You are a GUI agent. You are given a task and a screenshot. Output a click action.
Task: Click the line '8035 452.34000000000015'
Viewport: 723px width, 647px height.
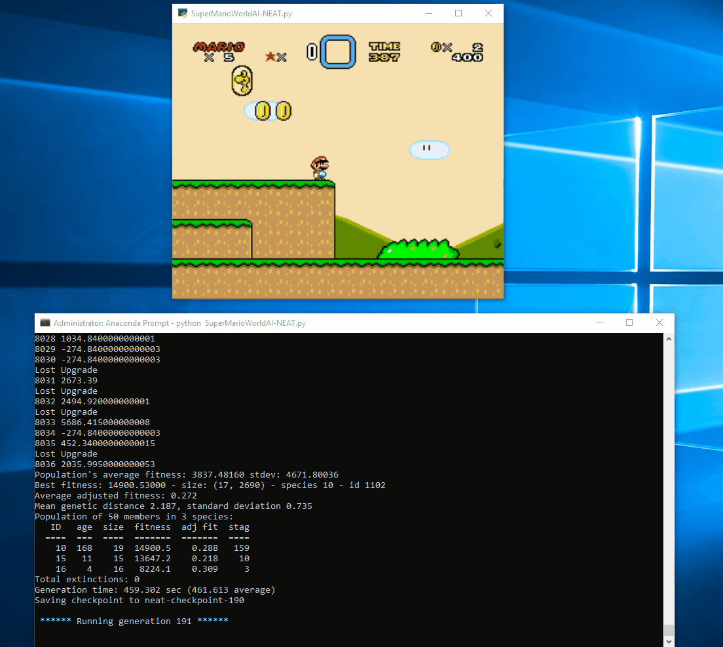(95, 444)
